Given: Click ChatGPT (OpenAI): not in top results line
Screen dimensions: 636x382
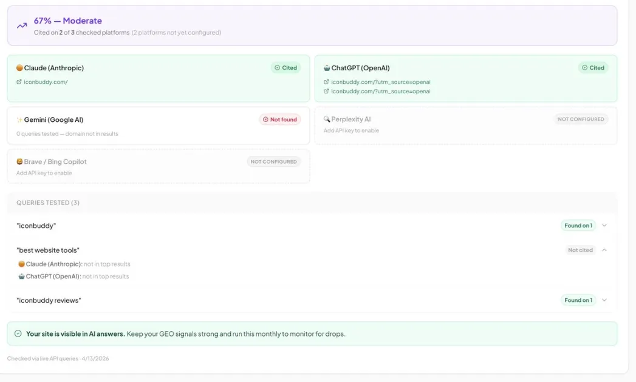Looking at the screenshot, I should [x=74, y=276].
